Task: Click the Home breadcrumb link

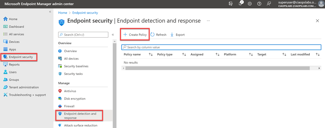Action: (63, 13)
